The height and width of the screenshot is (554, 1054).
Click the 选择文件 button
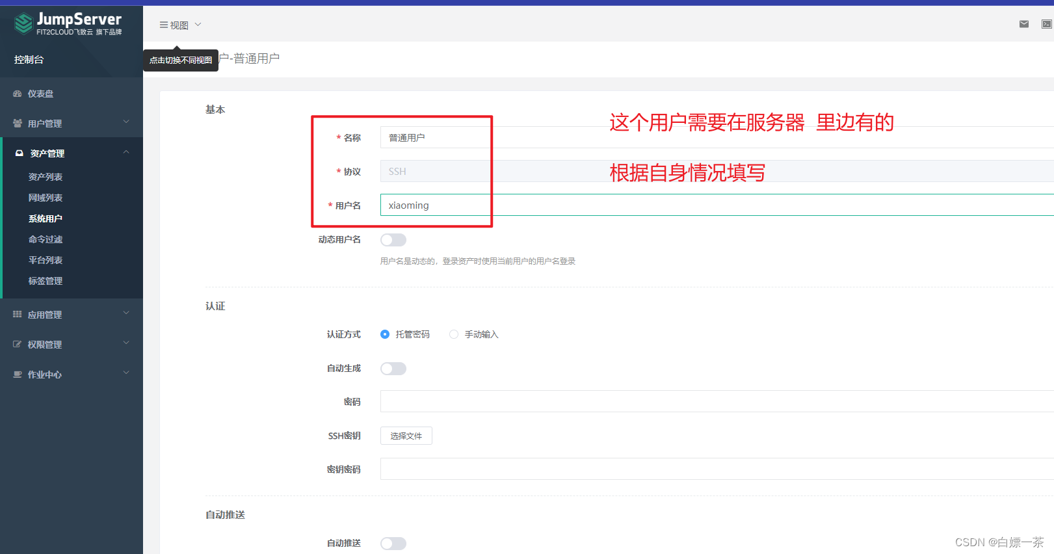click(406, 436)
